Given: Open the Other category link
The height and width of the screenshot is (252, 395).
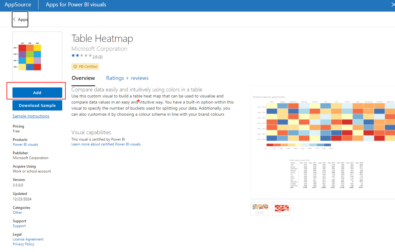Looking at the screenshot, I should coord(17,213).
